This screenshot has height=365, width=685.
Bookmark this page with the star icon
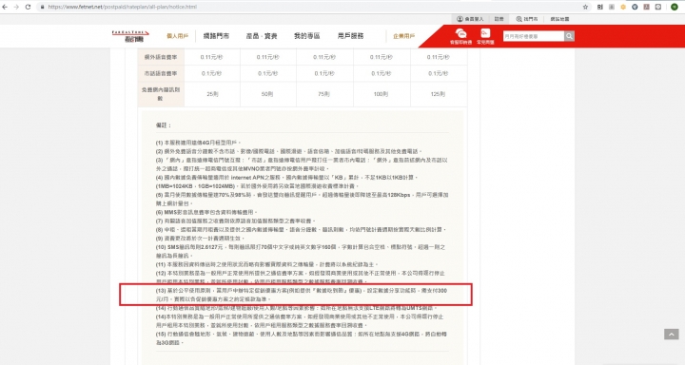pos(585,7)
